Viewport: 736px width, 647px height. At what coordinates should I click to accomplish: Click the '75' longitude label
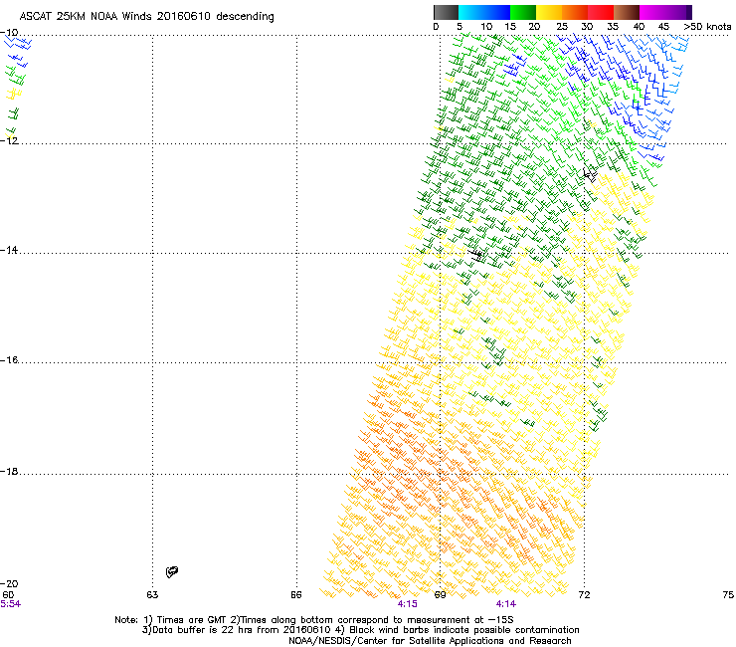click(728, 595)
